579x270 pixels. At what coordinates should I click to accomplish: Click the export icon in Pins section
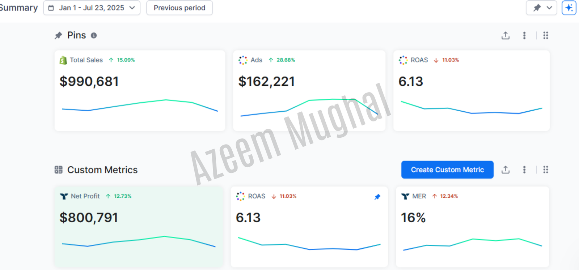tap(506, 35)
